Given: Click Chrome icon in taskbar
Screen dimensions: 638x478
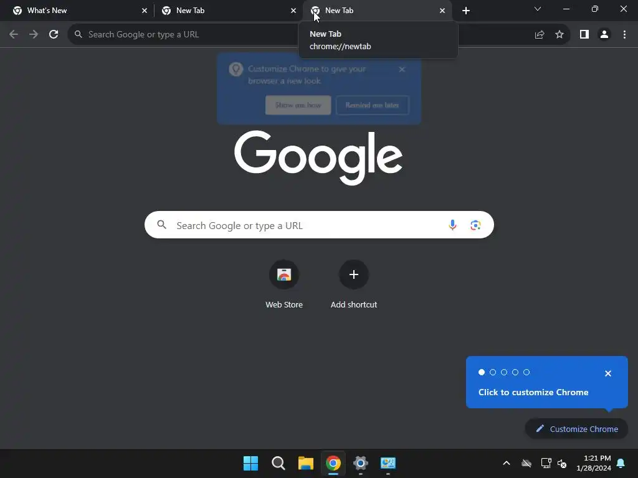Looking at the screenshot, I should (x=333, y=463).
